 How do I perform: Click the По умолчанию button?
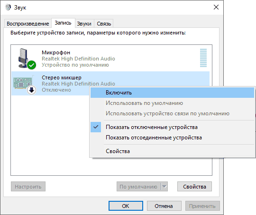click(138, 187)
